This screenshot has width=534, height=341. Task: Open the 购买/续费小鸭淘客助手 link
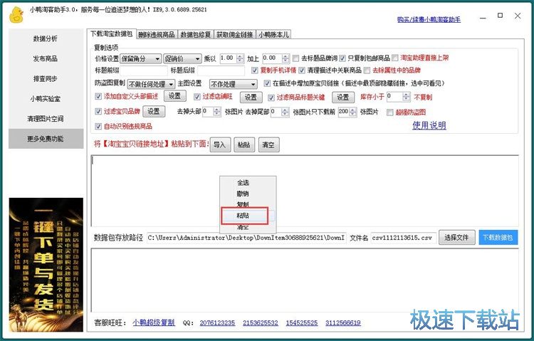[429, 20]
